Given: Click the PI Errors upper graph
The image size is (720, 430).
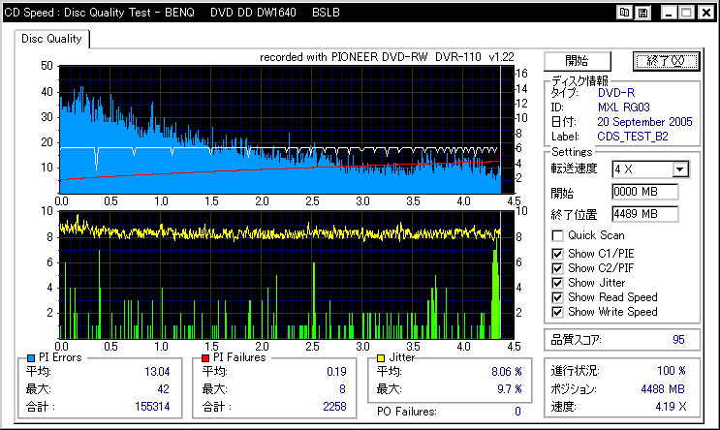Looking at the screenshot, I should (x=287, y=130).
